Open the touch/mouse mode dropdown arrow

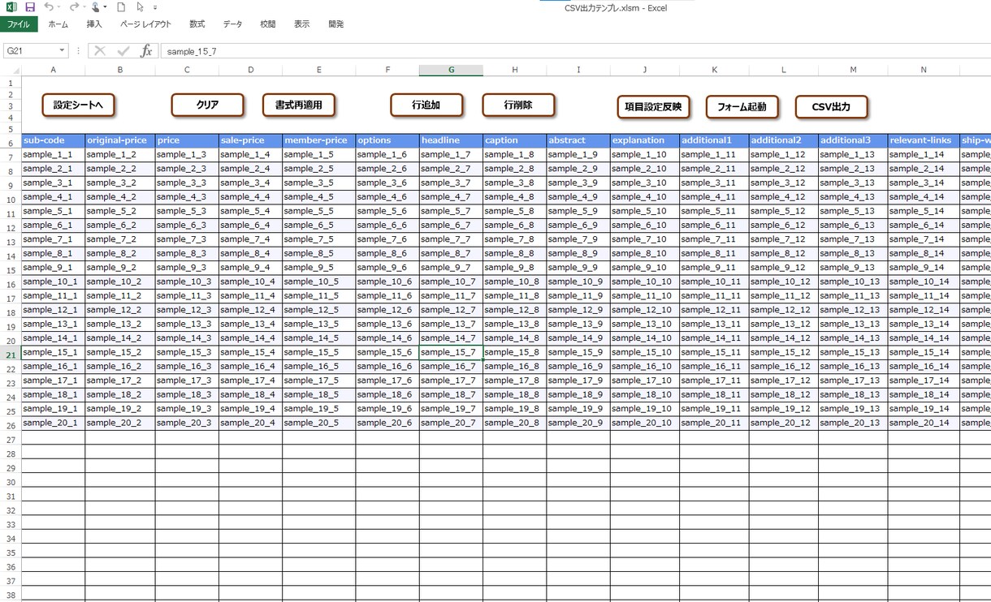click(x=106, y=7)
